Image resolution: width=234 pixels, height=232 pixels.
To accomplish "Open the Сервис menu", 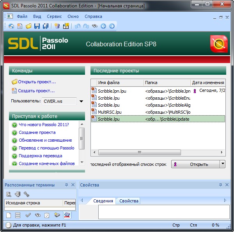I will pos(54,16).
